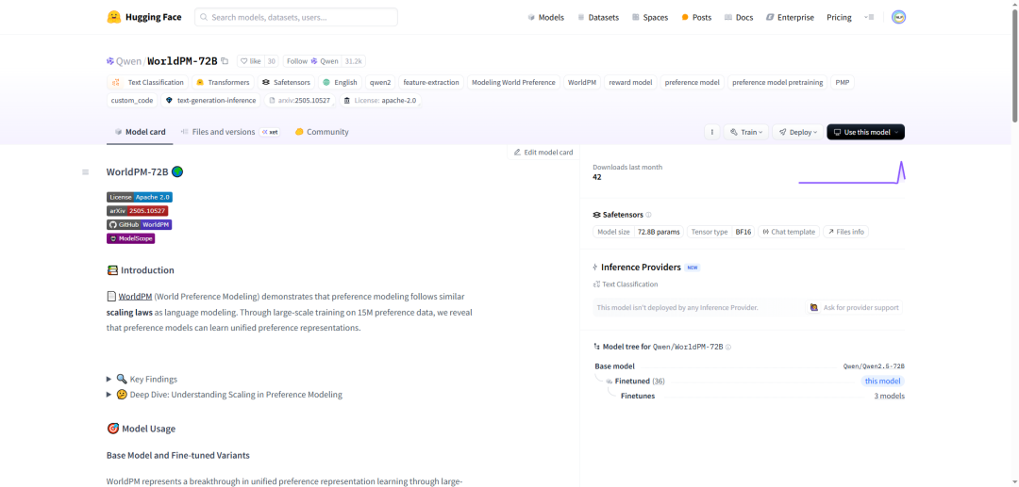Click the Safetensors tag

pos(287,82)
